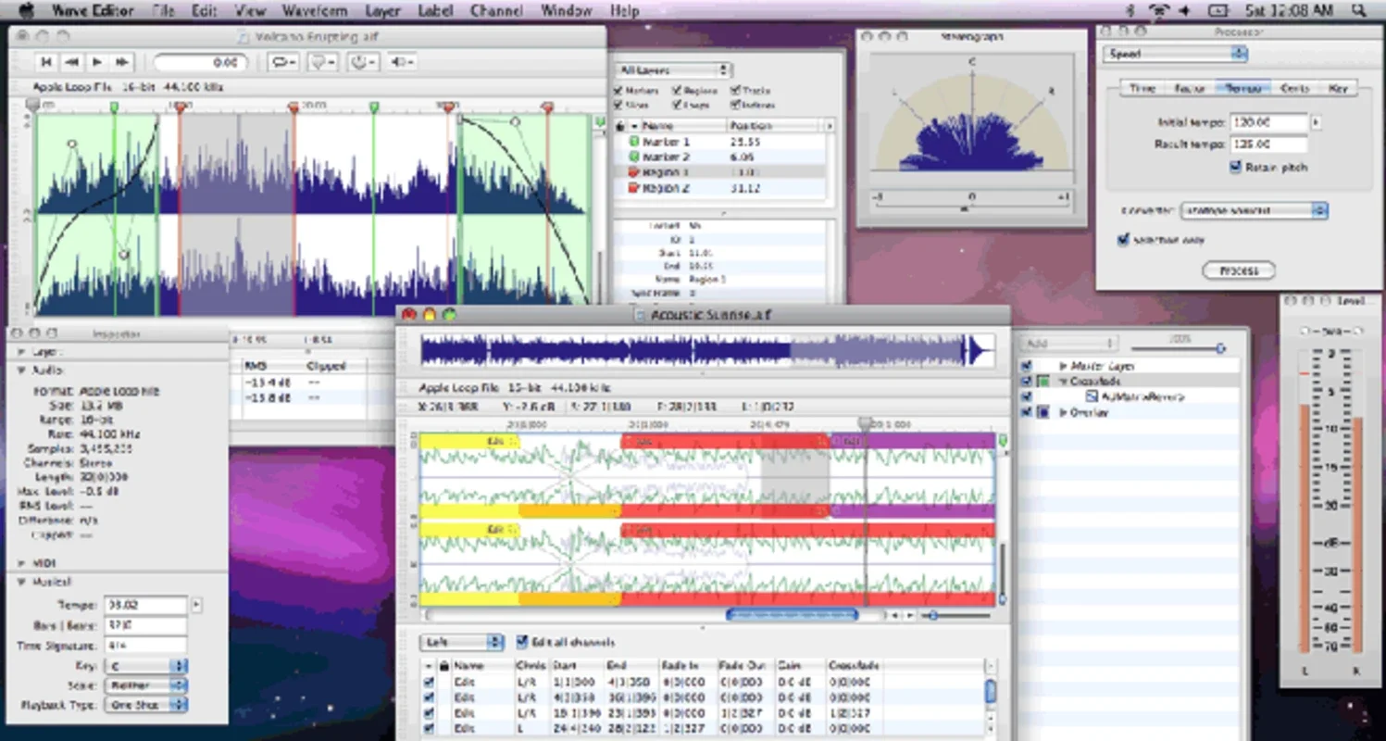The image size is (1386, 741).
Task: Open the Scale dropdown in Inspector
Action: click(x=145, y=685)
